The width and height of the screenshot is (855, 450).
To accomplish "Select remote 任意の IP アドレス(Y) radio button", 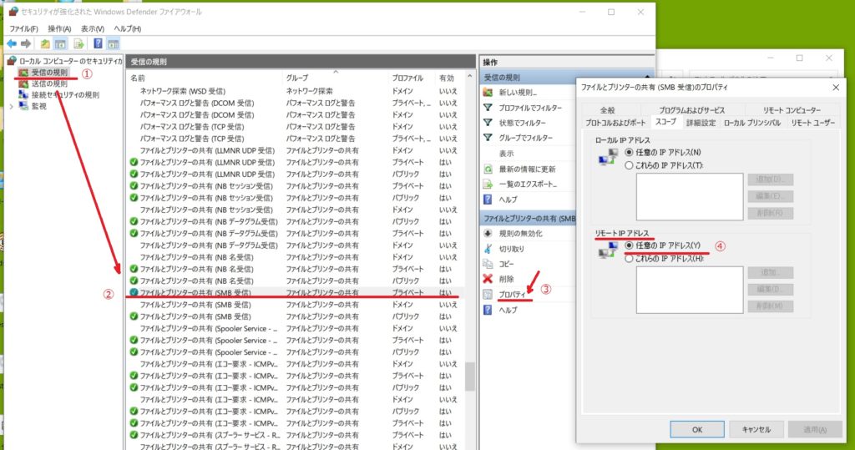I will point(630,245).
